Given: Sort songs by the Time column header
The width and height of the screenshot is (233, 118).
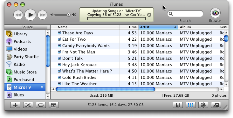Looking at the screenshot, I should tap(129, 27).
